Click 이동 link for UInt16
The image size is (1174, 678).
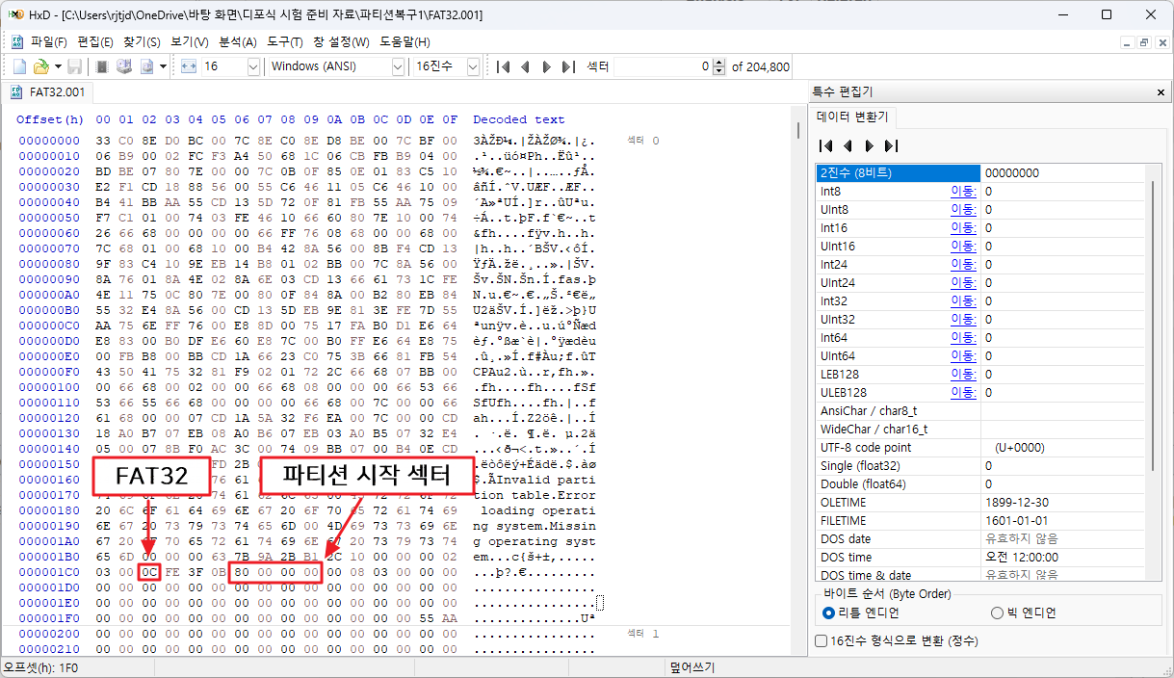(963, 247)
